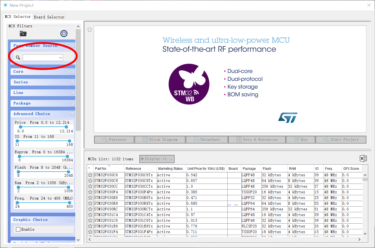Image resolution: width=375 pixels, height=248 pixels.
Task: Mark the banner MCU as favorite star
Action: tap(90, 30)
